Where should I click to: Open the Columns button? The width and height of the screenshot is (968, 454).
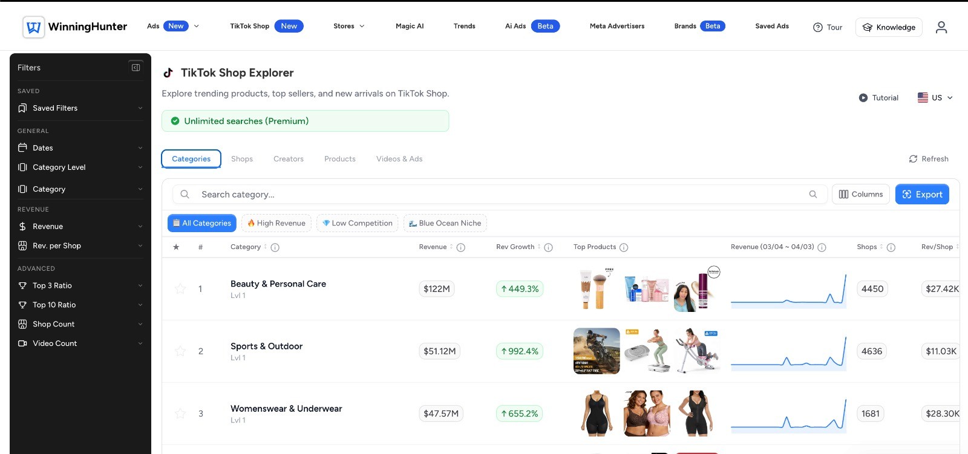click(861, 195)
